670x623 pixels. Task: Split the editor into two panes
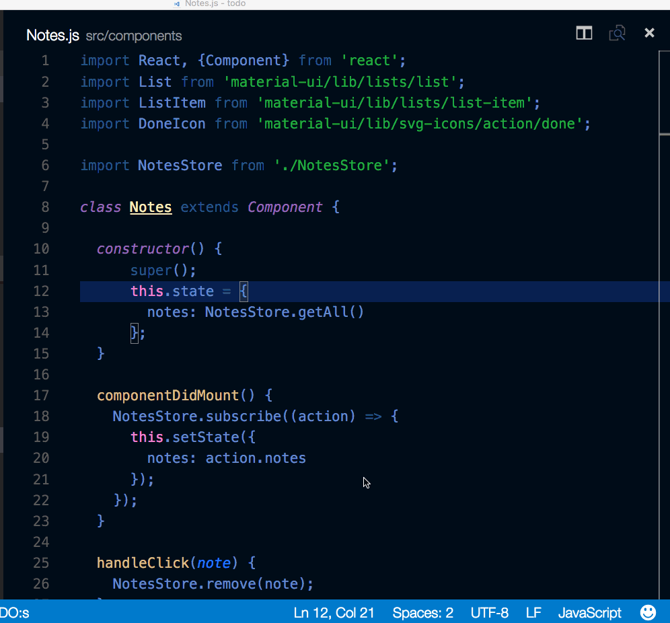pos(583,33)
